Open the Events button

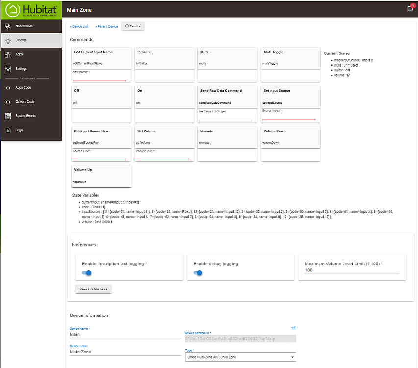(x=132, y=26)
